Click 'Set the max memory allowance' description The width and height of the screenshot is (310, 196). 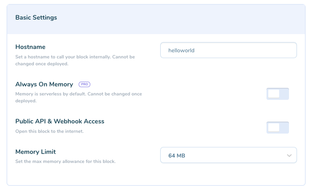pos(65,162)
